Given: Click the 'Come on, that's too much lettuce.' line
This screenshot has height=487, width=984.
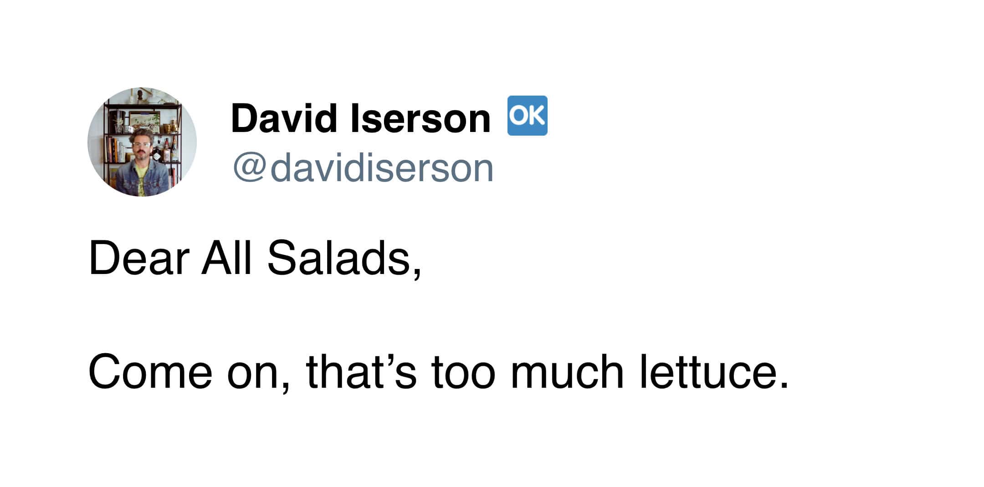Looking at the screenshot, I should coord(438,372).
